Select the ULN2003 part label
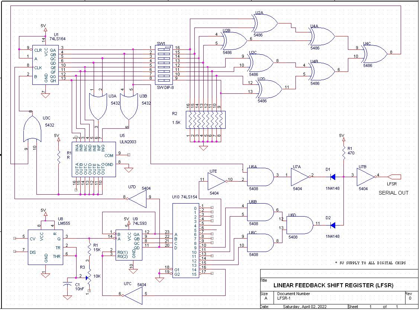 pos(128,142)
